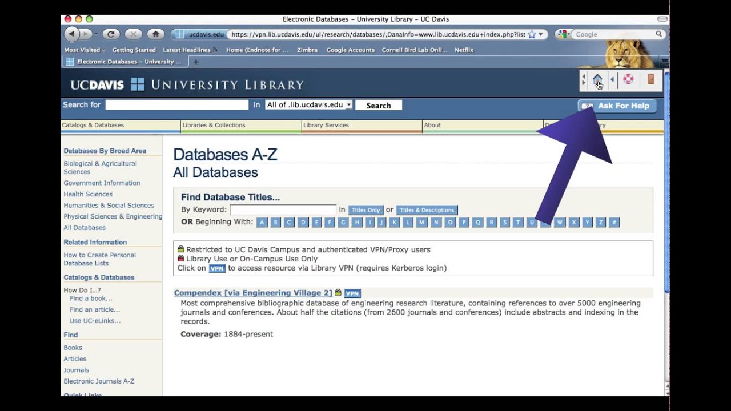This screenshot has height=411, width=731.
Task: Click the search magnifier icon in Google box
Action: [658, 34]
